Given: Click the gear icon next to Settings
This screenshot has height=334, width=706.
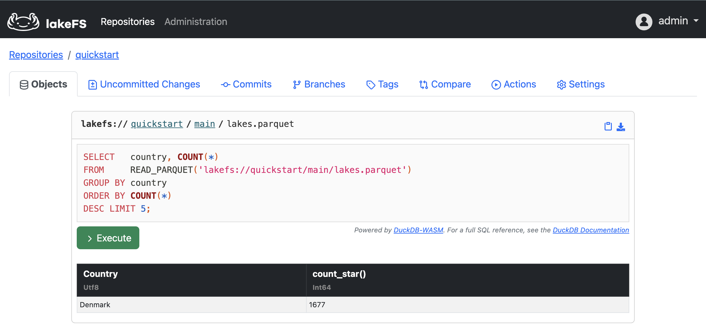Looking at the screenshot, I should pos(562,84).
